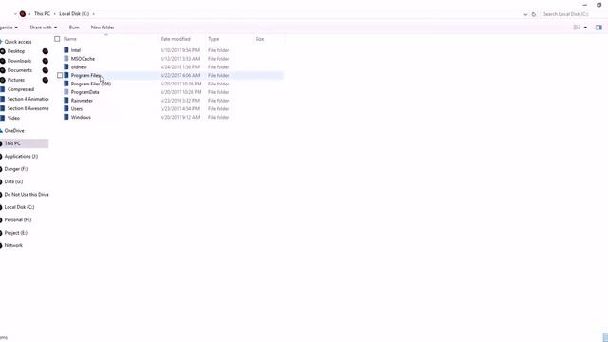608x342 pixels.
Task: Open Section 4 Animation folder shortcut
Action: tap(28, 99)
